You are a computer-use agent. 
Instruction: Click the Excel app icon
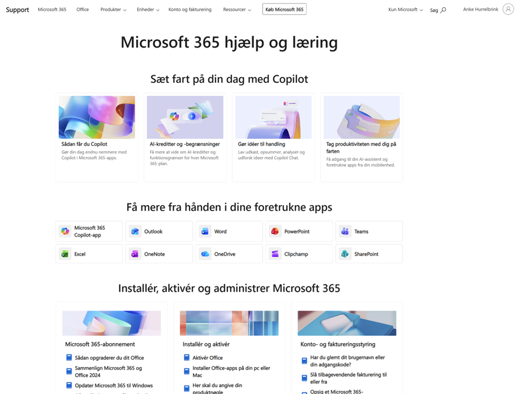pyautogui.click(x=65, y=254)
